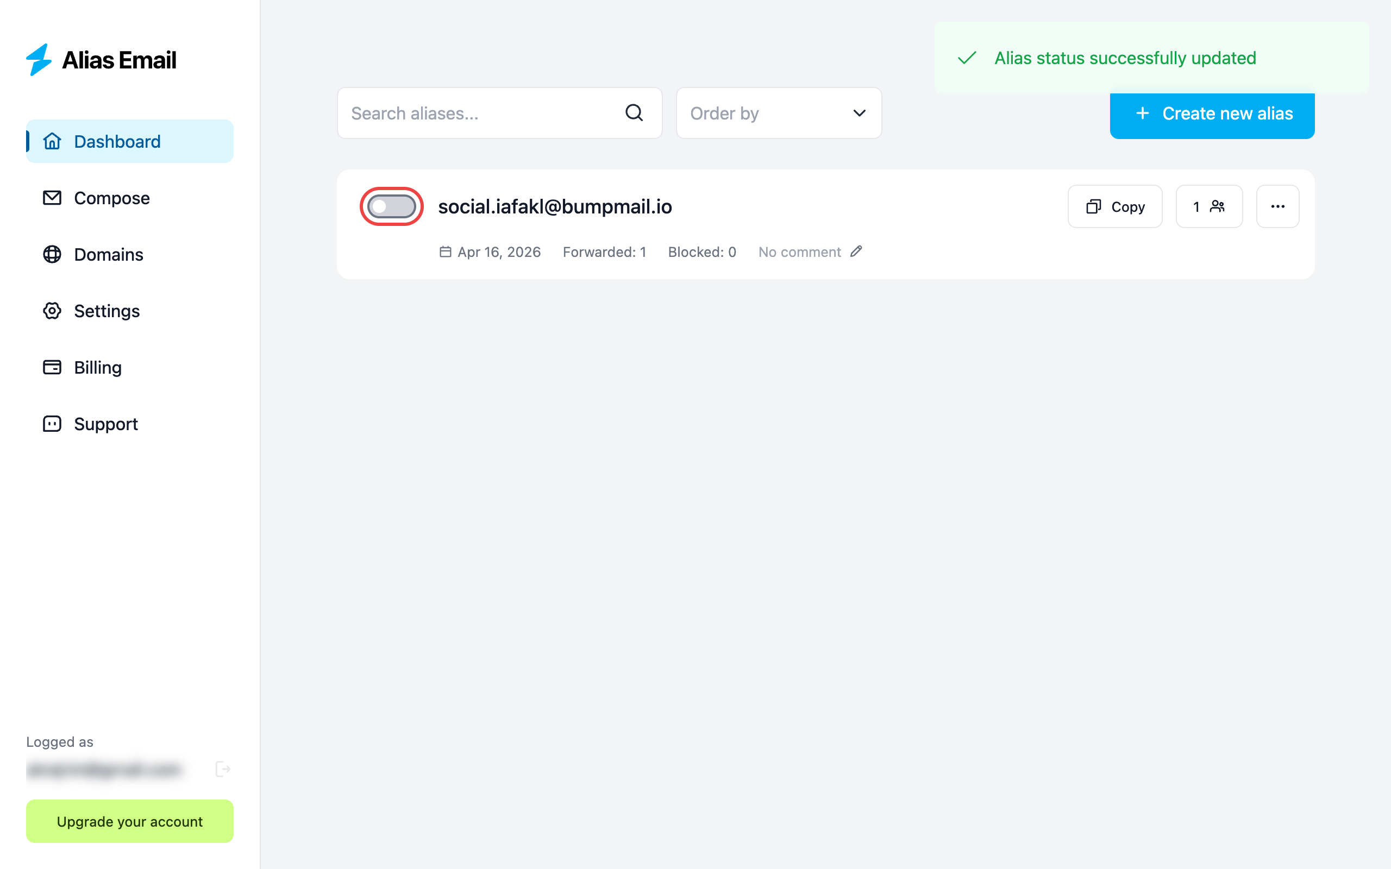Click the pencil icon to edit comment
Image resolution: width=1391 pixels, height=869 pixels.
(x=856, y=251)
